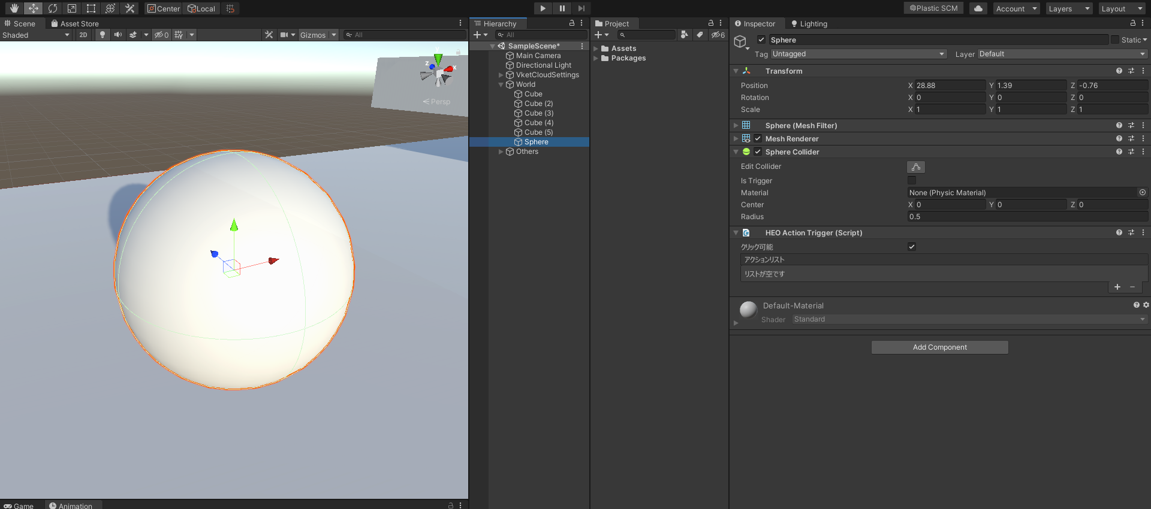Screen dimensions: 1151x509
Task: Enable Is Trigger checkbox
Action: 912,180
